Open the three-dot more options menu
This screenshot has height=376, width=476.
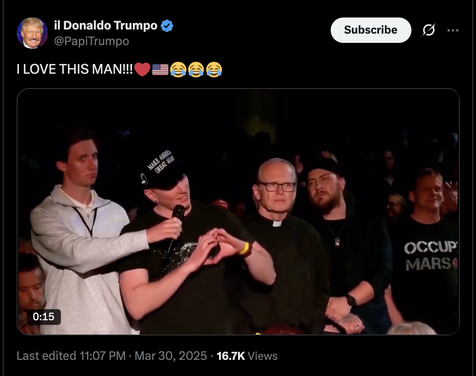453,30
